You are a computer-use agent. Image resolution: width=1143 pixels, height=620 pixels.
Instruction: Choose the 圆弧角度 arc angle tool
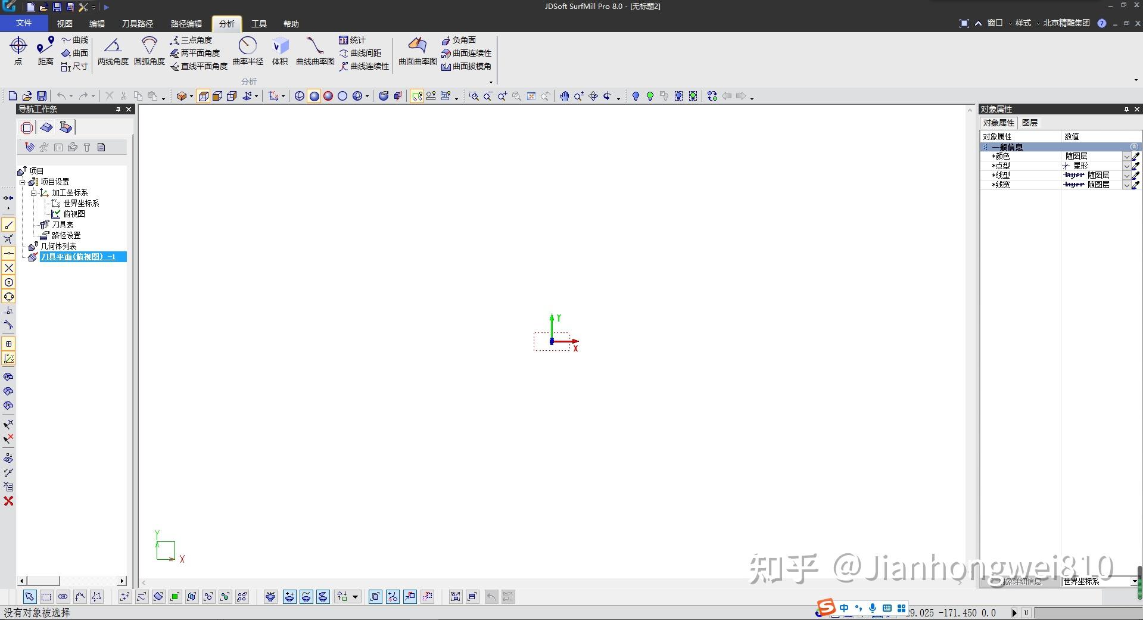tap(149, 51)
